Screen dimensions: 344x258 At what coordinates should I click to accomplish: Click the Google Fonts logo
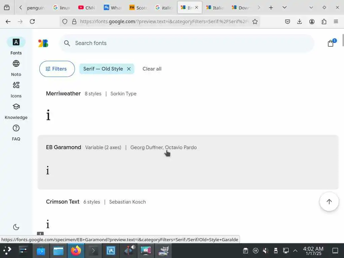pos(43,43)
